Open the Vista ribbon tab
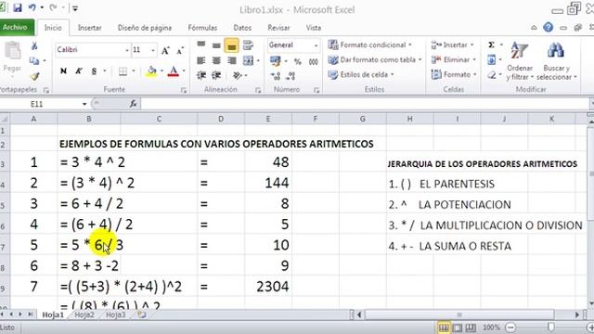This screenshot has height=334, width=594. [x=314, y=28]
